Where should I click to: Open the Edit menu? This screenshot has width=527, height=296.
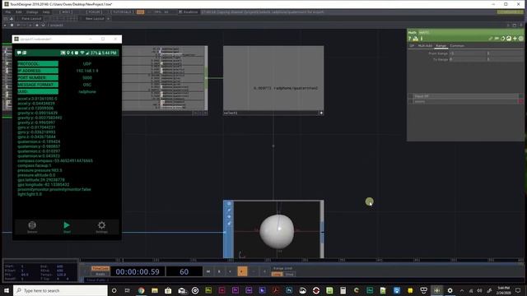(x=18, y=12)
